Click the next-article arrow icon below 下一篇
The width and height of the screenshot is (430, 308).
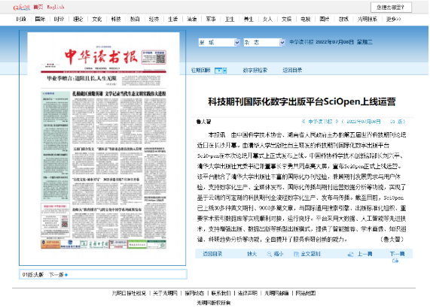coord(395,261)
